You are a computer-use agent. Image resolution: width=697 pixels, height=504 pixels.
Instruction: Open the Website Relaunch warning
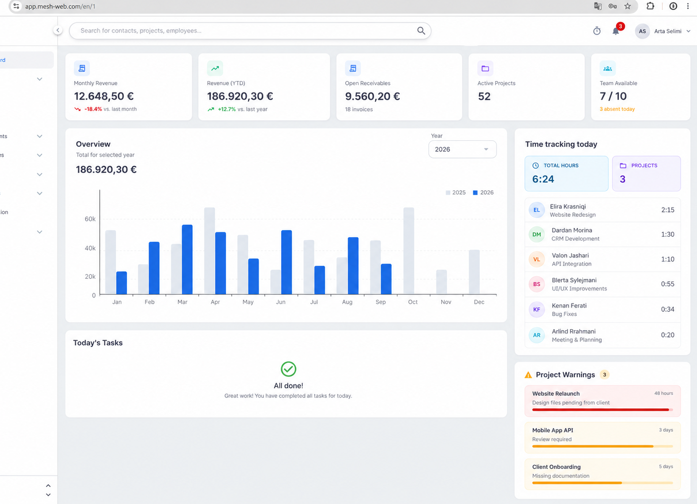click(x=602, y=401)
